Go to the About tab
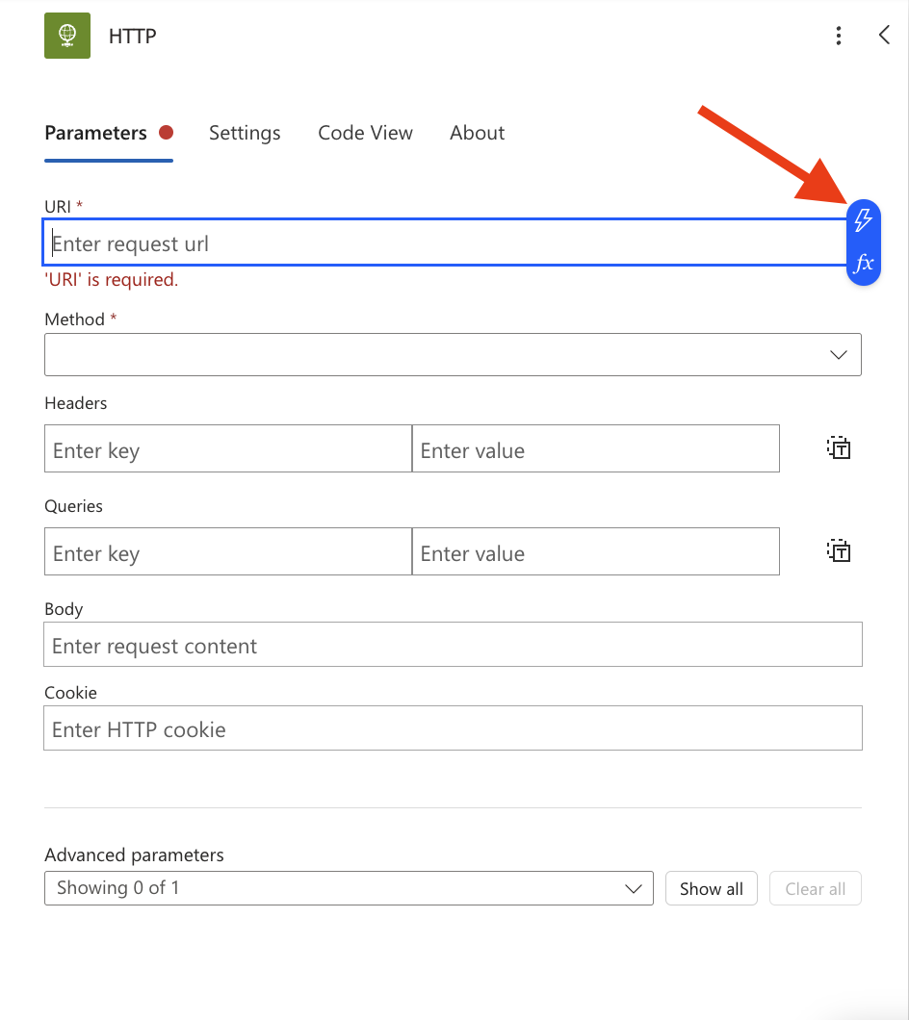 pyautogui.click(x=477, y=133)
